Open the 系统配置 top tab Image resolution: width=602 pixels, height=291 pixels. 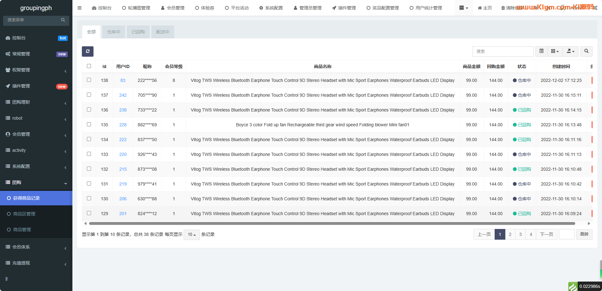[271, 8]
